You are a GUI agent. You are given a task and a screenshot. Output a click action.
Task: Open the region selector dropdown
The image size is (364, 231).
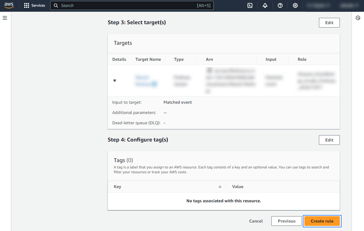pos(318,5)
